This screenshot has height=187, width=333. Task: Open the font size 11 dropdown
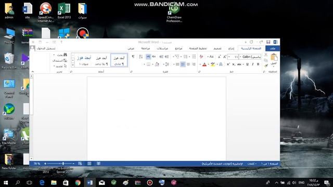pos(229,57)
